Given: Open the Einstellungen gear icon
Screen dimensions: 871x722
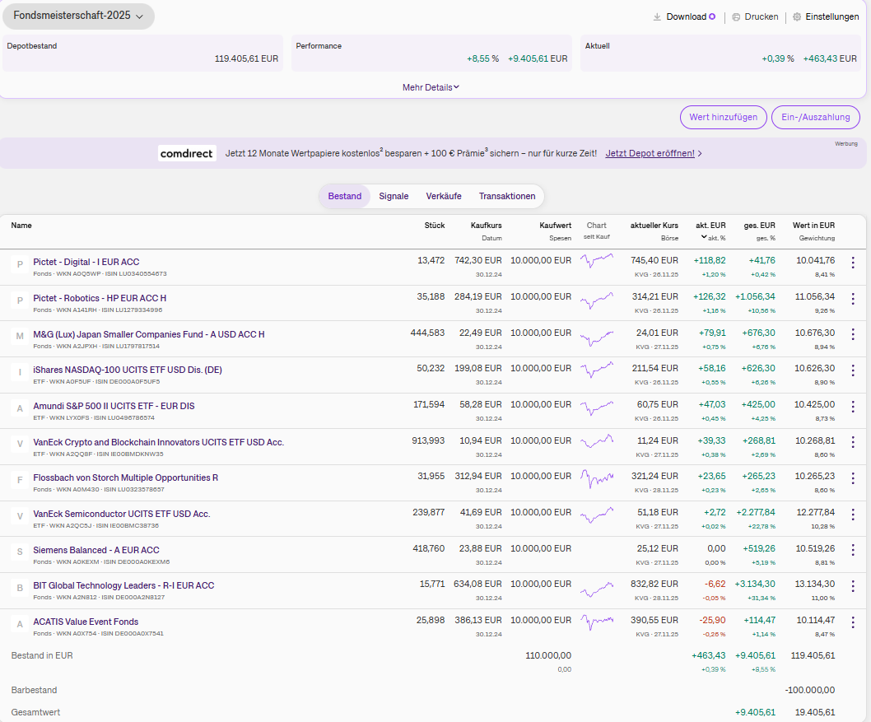Looking at the screenshot, I should pos(797,16).
